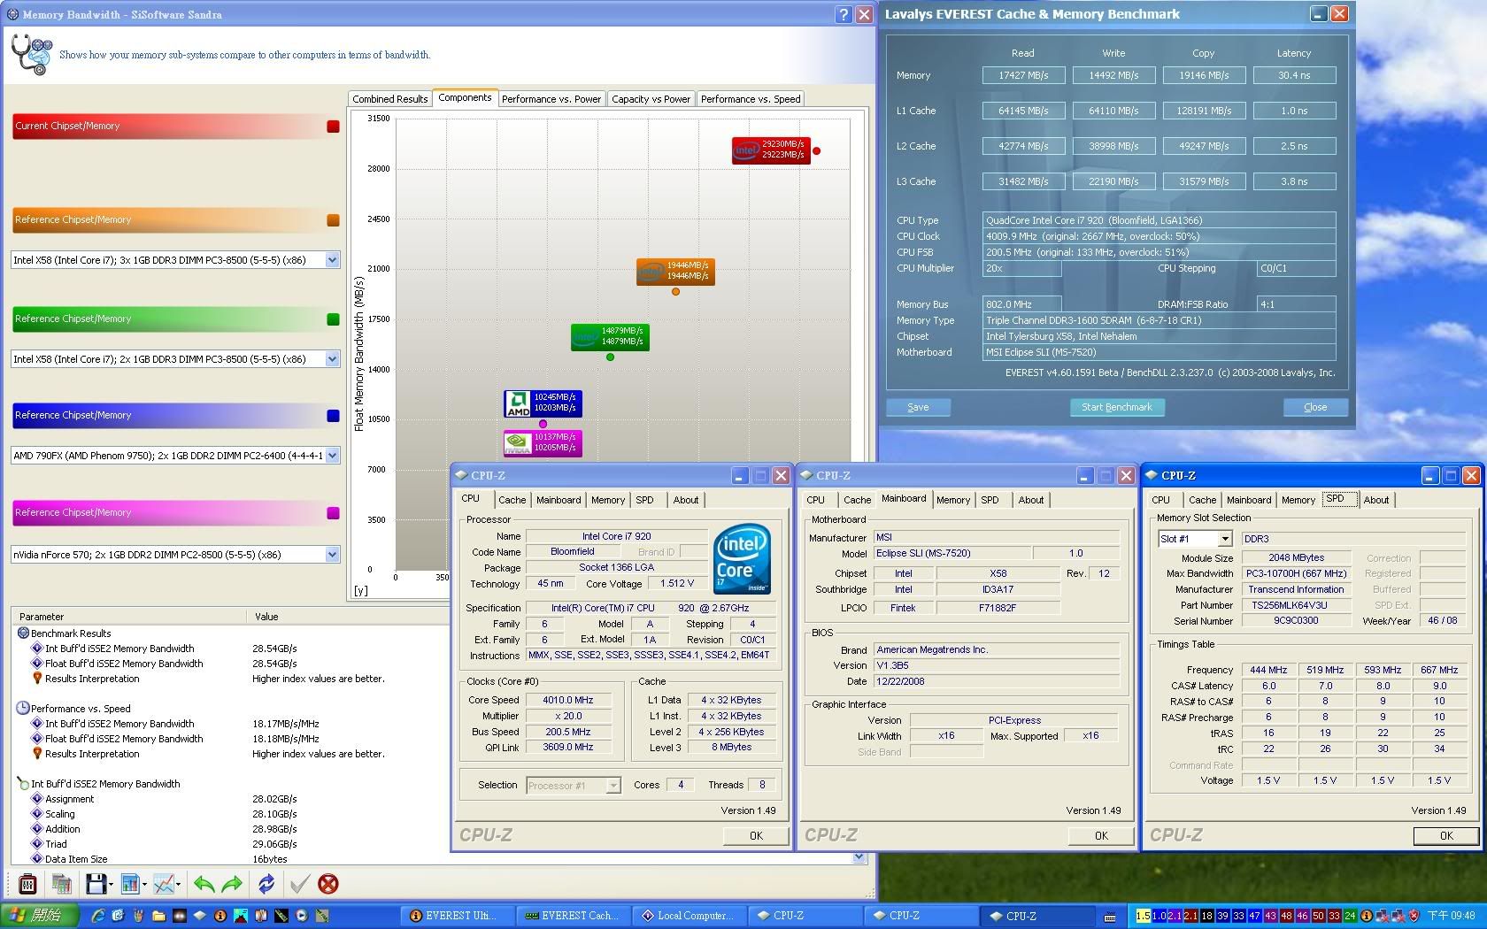Image resolution: width=1487 pixels, height=929 pixels.
Task: Click the green back arrow icon
Action: pos(204,883)
